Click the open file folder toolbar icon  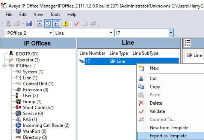[17, 24]
